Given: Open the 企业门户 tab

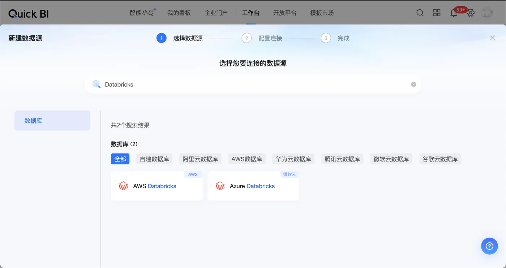Looking at the screenshot, I should pyautogui.click(x=216, y=13).
